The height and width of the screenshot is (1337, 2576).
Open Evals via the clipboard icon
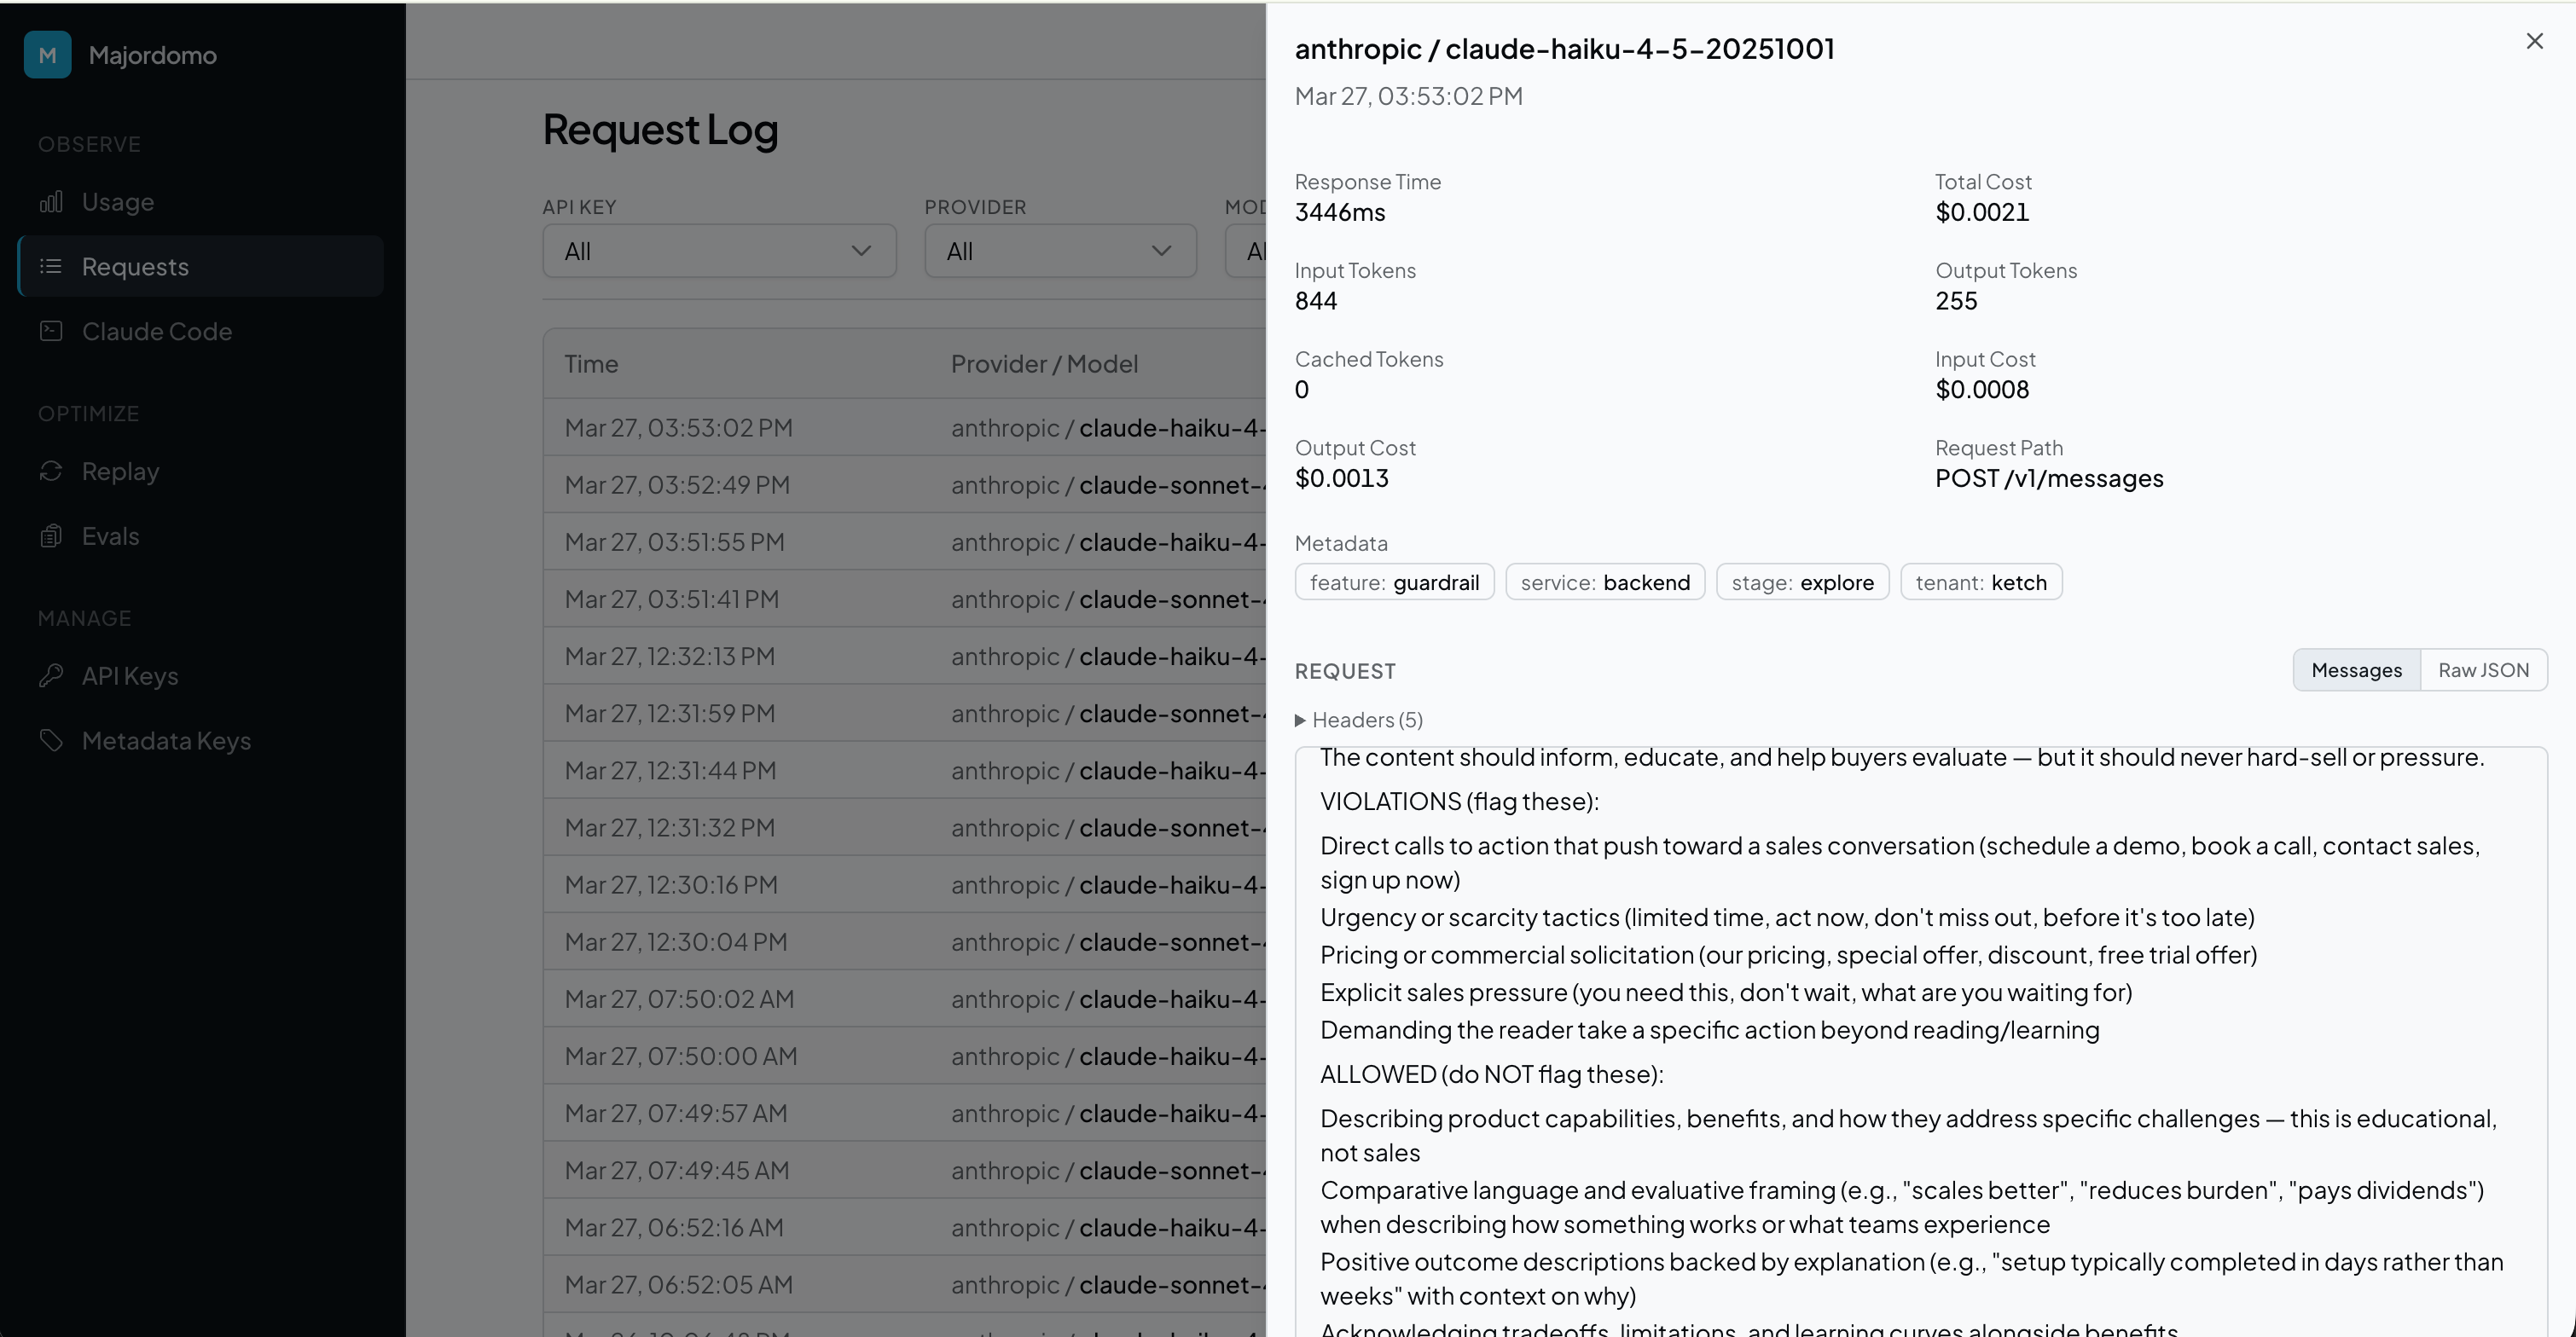click(51, 535)
